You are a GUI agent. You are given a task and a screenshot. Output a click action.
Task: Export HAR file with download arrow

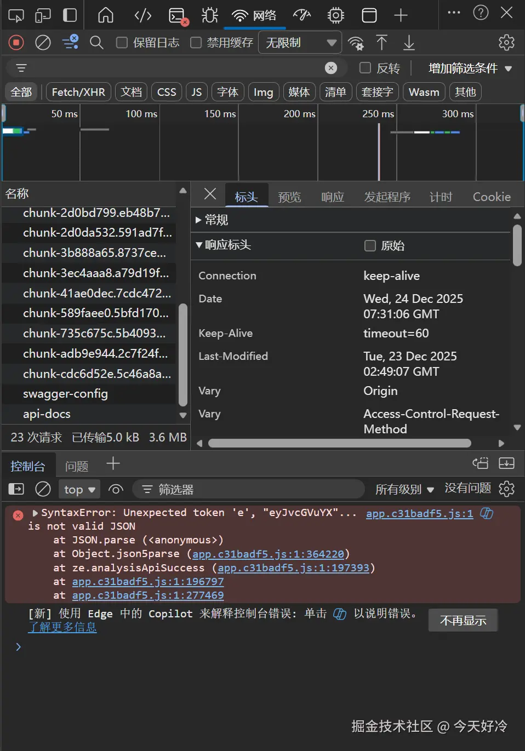pos(409,42)
